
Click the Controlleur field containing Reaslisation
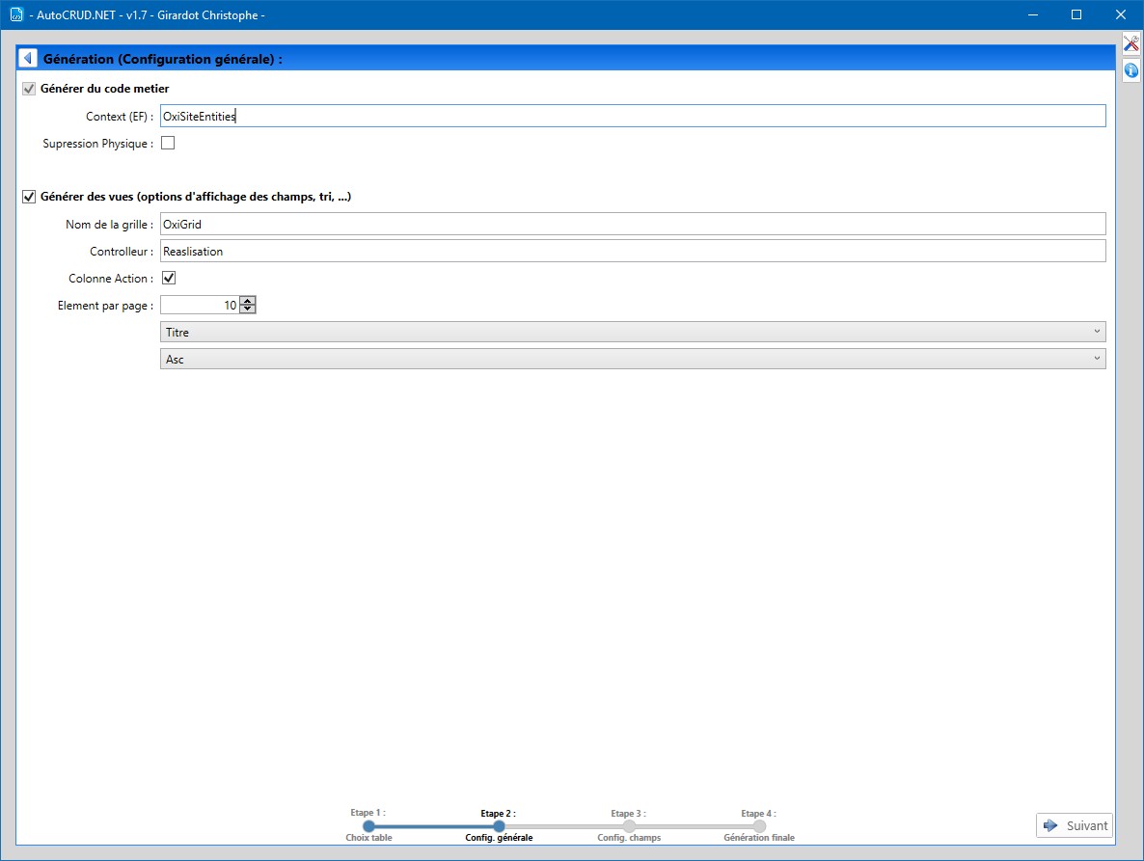tap(633, 251)
